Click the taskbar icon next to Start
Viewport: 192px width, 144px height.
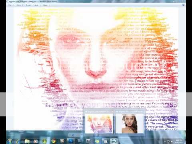tap(18, 141)
